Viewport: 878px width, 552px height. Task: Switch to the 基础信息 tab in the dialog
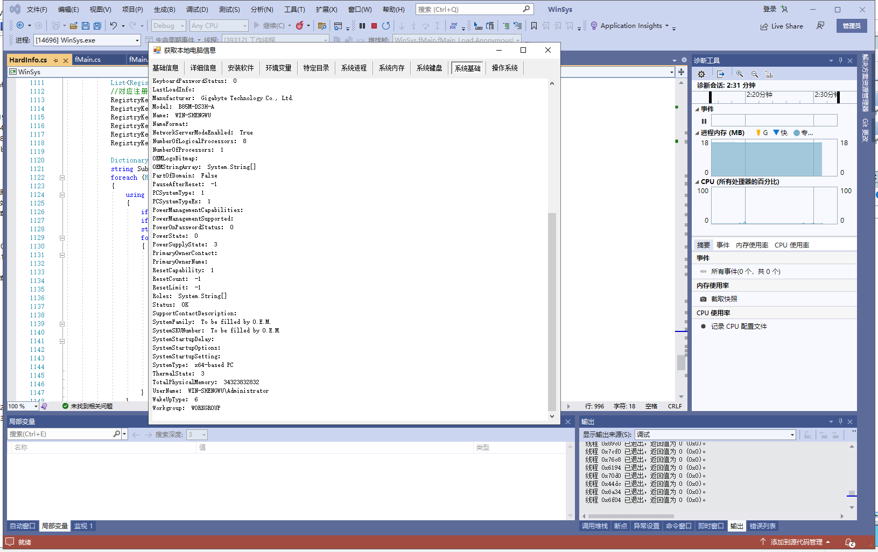[165, 68]
